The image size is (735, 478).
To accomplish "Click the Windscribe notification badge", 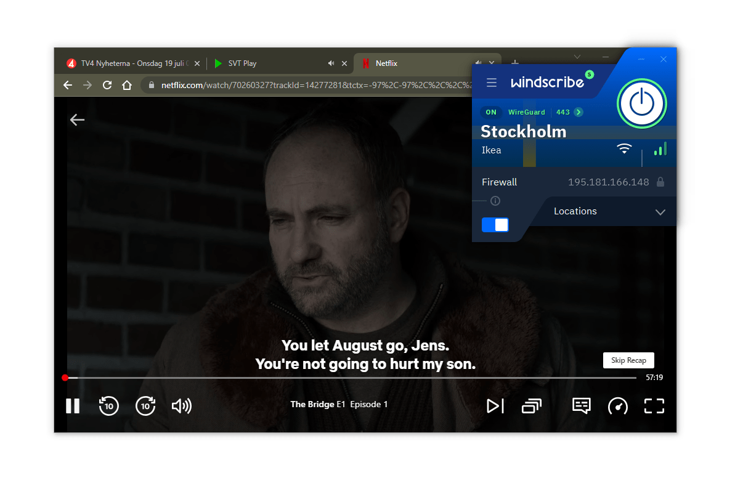I will pos(590,75).
